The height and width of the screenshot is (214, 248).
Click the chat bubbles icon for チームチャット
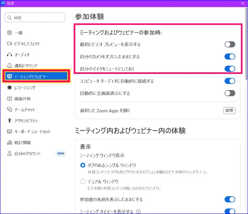10,109
